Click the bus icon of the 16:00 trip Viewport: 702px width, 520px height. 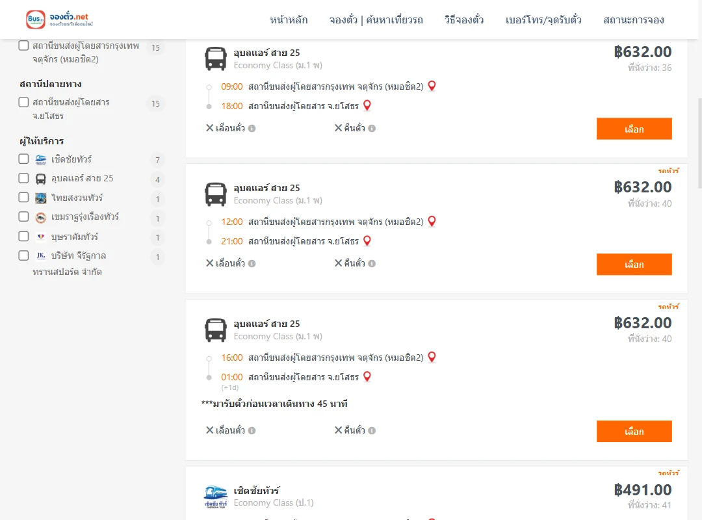pyautogui.click(x=215, y=330)
